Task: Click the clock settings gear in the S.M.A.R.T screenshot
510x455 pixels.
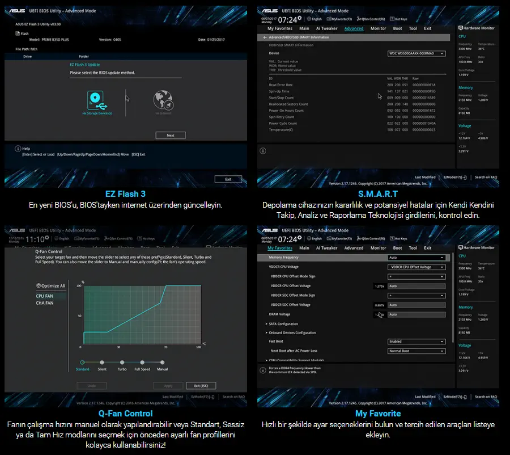Action: click(x=300, y=18)
